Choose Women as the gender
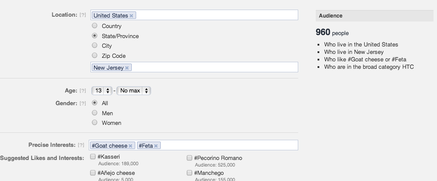Screen dimensions: 437x181 pos(94,123)
